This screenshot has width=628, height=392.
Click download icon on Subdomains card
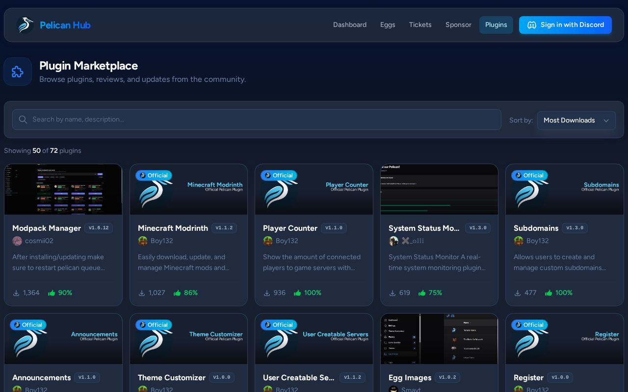click(518, 293)
